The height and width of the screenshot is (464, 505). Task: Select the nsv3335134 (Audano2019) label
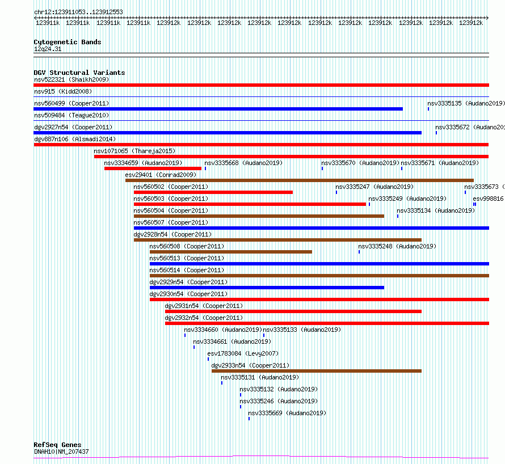[436, 210]
